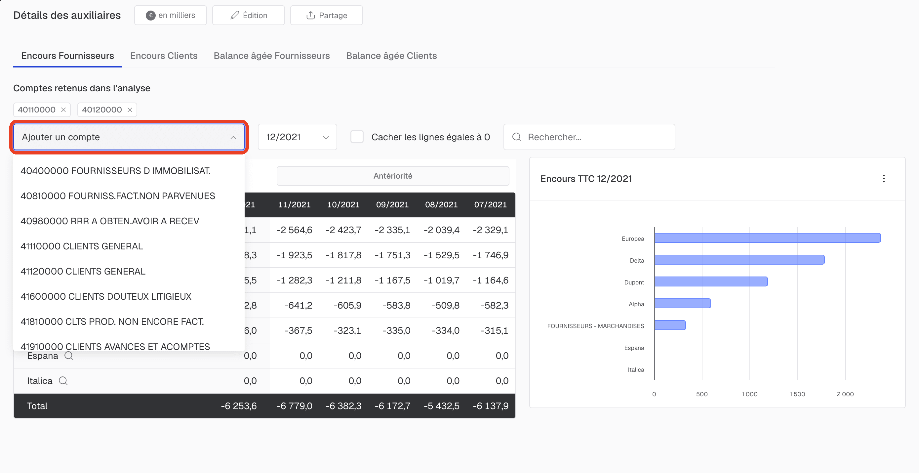Click the cell value -367,5
The width and height of the screenshot is (919, 473).
pos(298,330)
